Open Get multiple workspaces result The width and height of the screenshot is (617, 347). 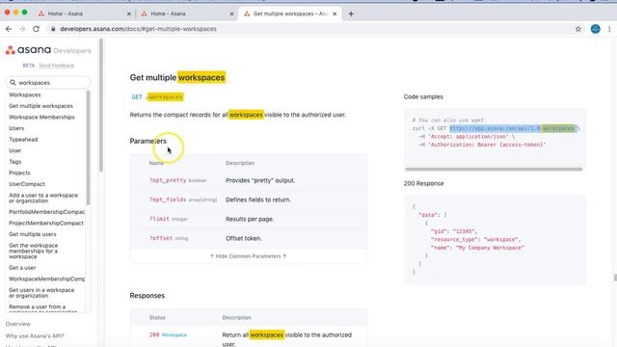pyautogui.click(x=40, y=106)
